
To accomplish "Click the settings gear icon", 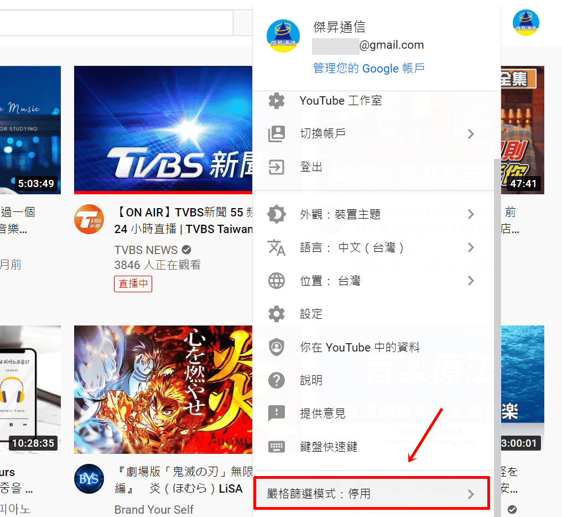I will pos(277,314).
